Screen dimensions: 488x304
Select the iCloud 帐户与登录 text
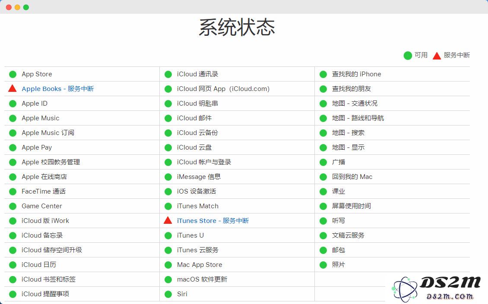coord(204,162)
